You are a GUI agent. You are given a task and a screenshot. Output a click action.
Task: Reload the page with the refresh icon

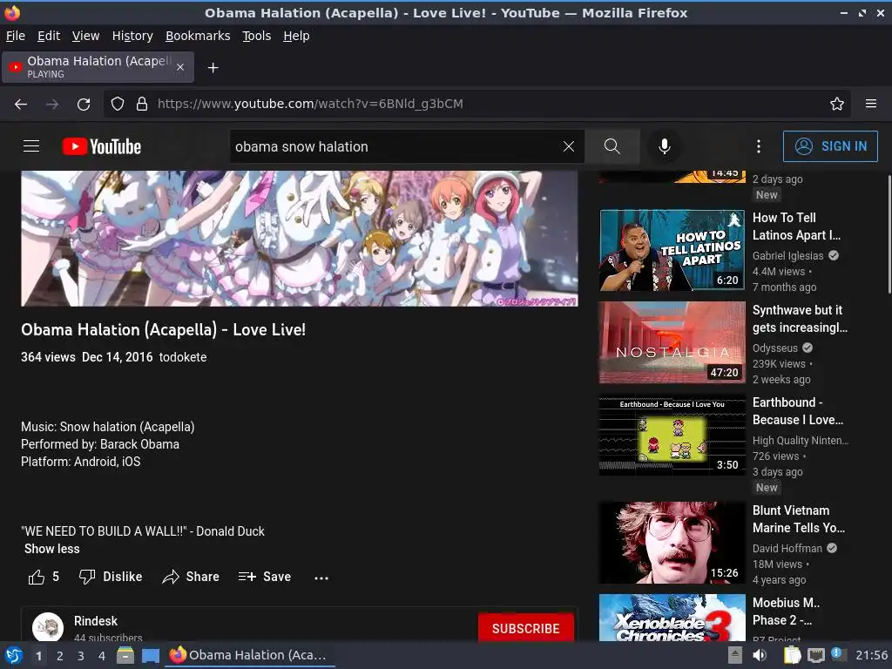coord(84,105)
